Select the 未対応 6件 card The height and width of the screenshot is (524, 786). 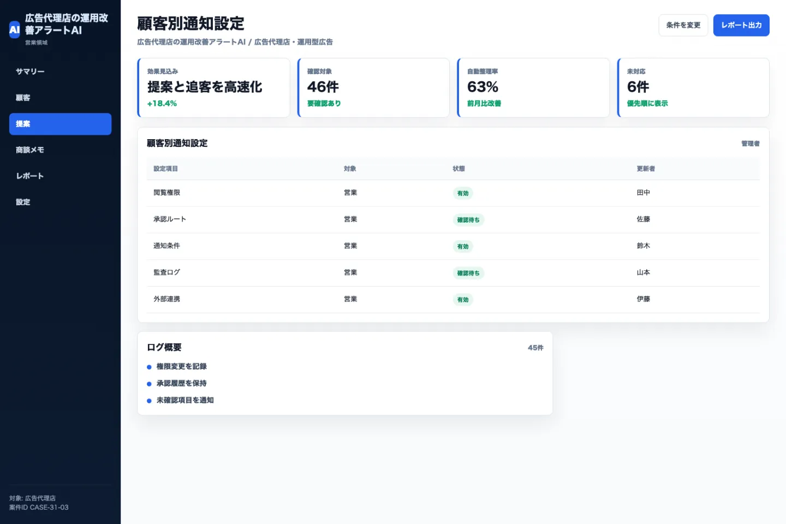pos(693,87)
